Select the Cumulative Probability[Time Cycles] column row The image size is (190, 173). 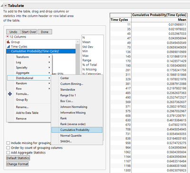(x=41, y=51)
